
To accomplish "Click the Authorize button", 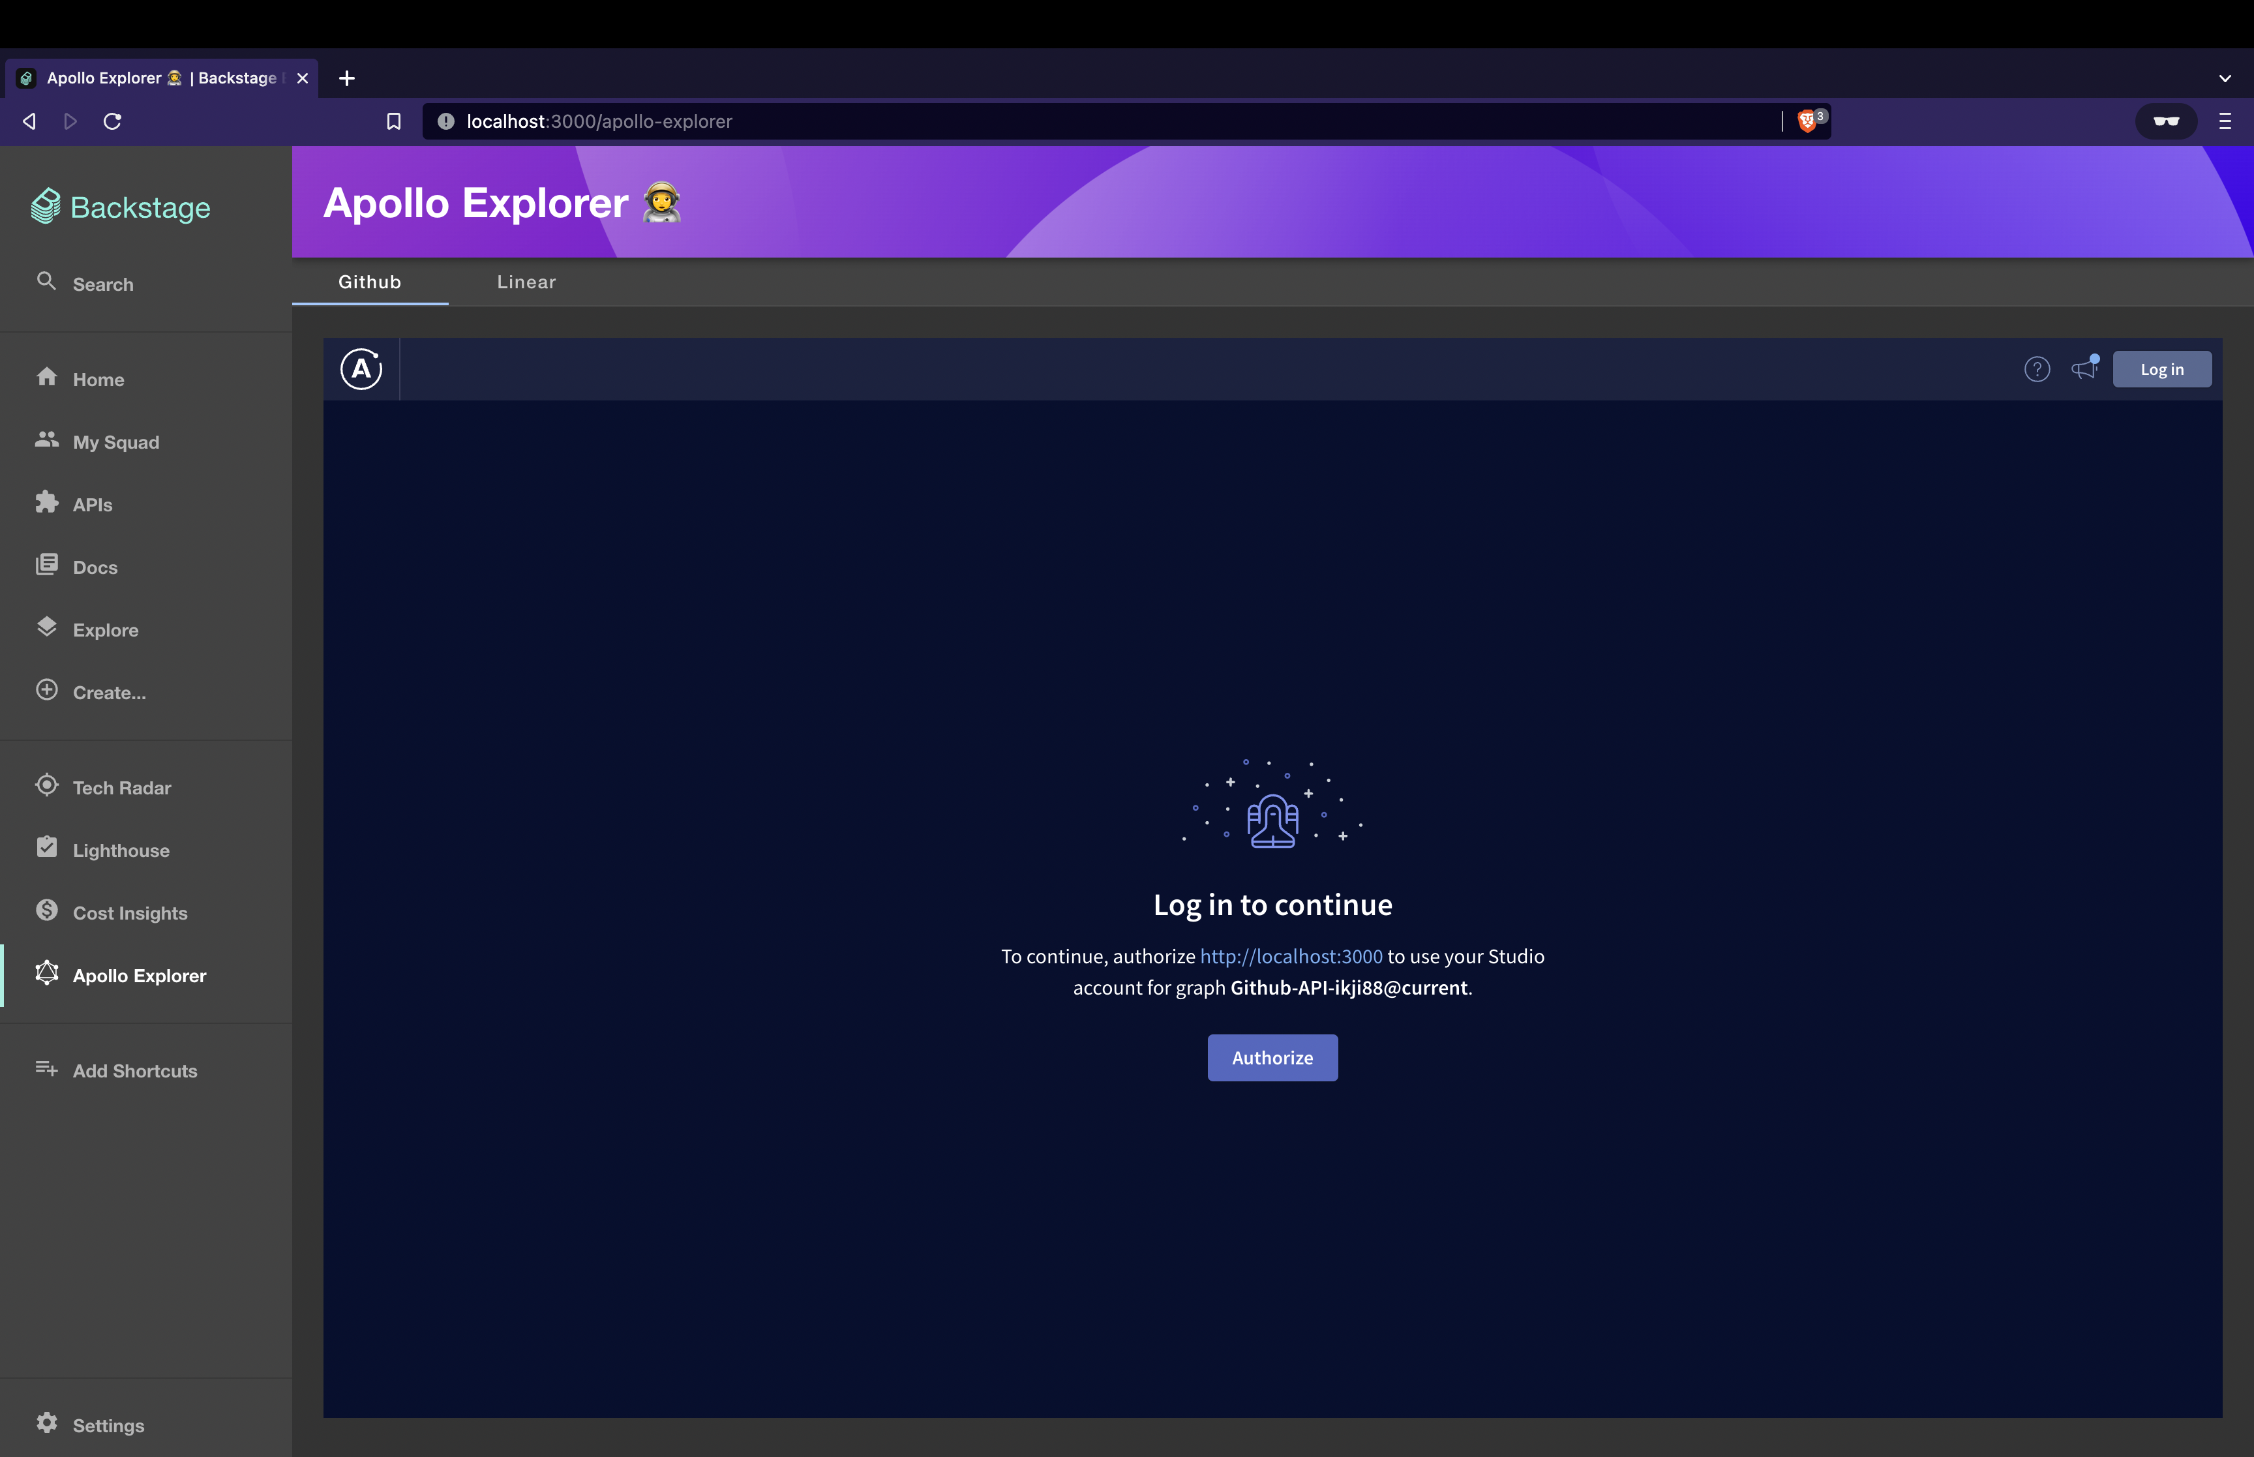I will pyautogui.click(x=1272, y=1058).
